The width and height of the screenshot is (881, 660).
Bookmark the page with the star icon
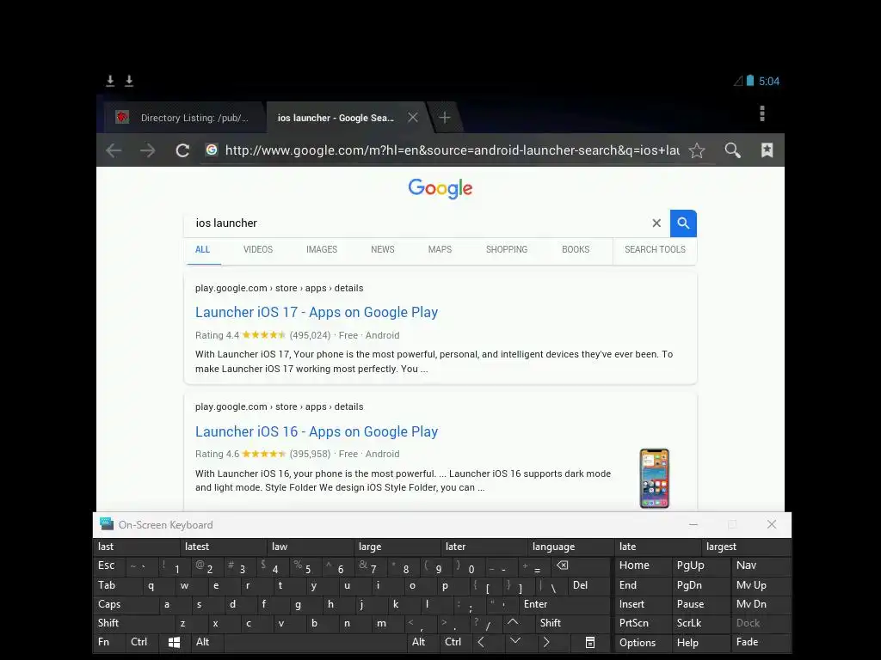coord(697,150)
